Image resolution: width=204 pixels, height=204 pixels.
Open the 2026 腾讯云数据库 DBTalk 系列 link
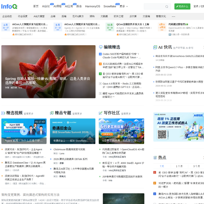coord(70,159)
